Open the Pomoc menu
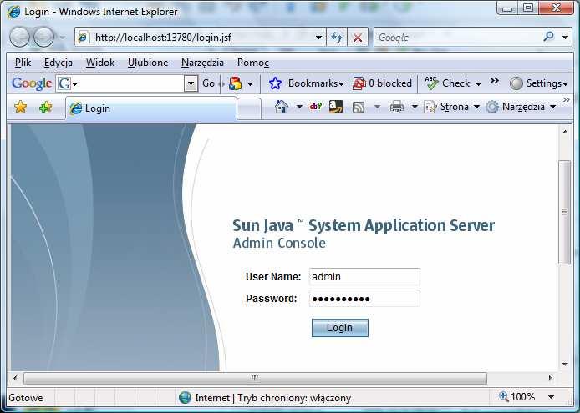The height and width of the screenshot is (413, 580). (x=253, y=63)
